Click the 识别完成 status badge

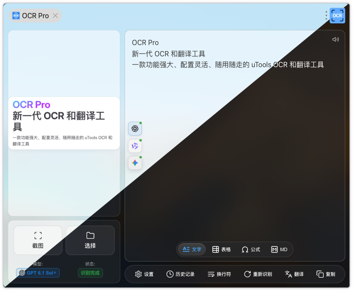(90, 273)
